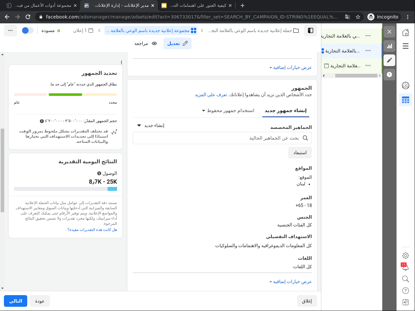
Task: Reload the page
Action: (28, 17)
